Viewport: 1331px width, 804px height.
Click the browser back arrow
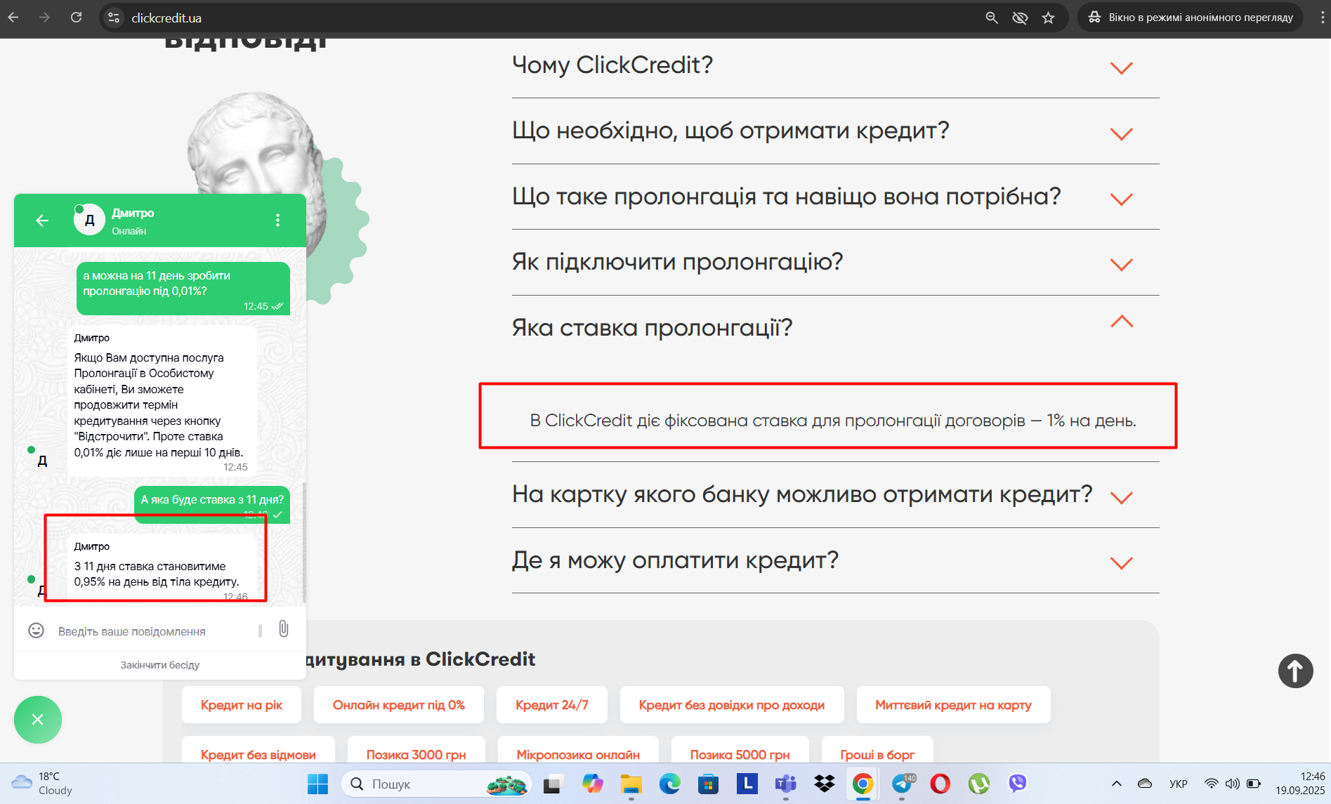tap(13, 18)
